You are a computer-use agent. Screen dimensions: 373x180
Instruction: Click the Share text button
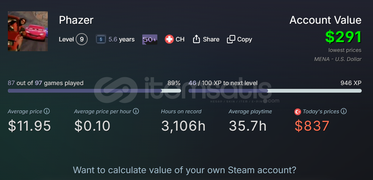[x=211, y=39]
